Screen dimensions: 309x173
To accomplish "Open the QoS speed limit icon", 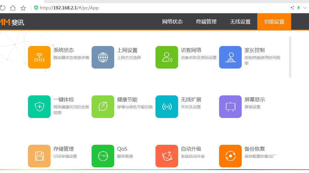I will [103, 156].
